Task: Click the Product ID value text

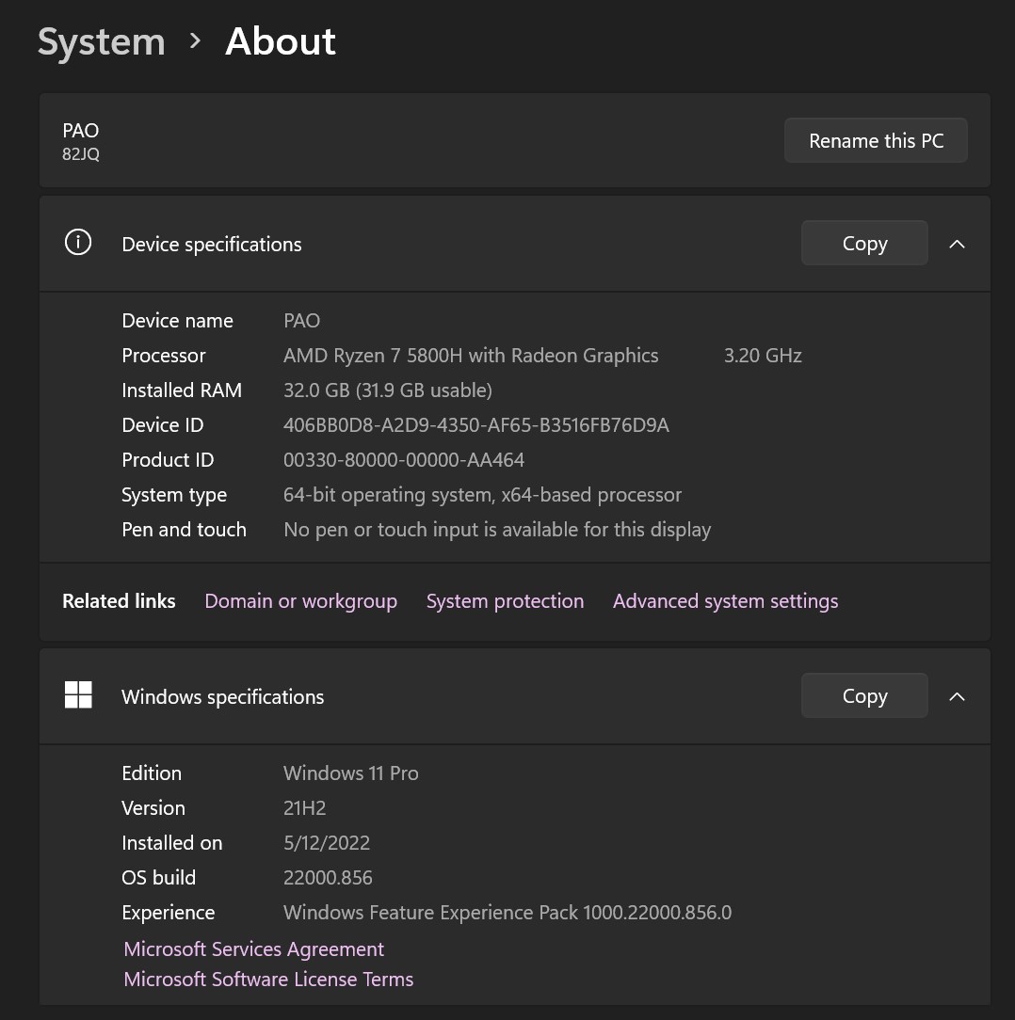Action: coord(403,460)
